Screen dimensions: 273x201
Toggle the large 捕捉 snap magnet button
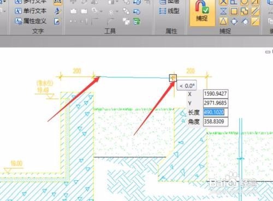point(202,13)
